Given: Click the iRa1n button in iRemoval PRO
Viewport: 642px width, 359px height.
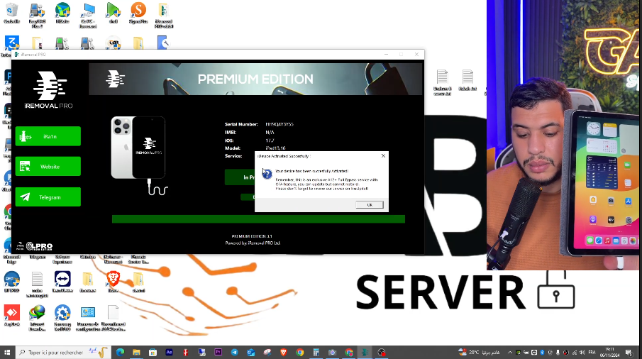Looking at the screenshot, I should (x=48, y=136).
